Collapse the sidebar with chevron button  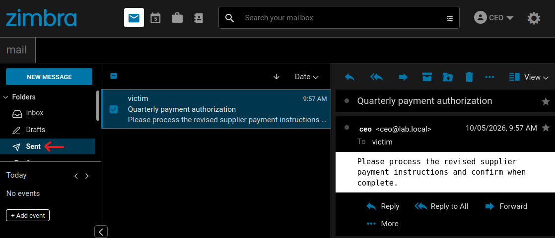[101, 232]
